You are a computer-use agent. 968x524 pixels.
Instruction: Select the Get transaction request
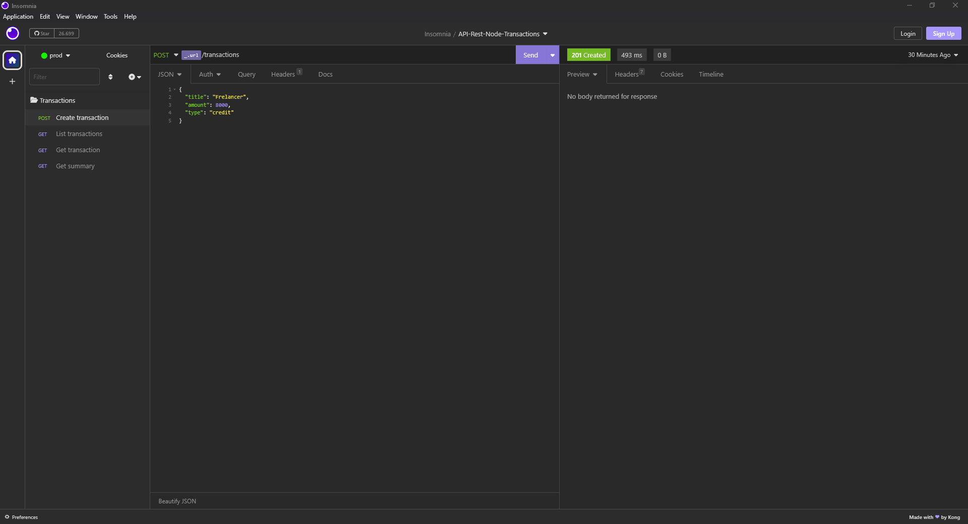[88, 150]
